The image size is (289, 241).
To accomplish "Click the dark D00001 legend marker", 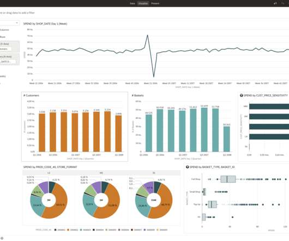I will (x=55, y=230).
